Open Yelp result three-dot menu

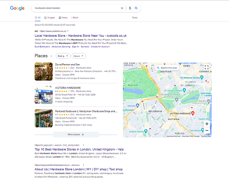point(83,145)
